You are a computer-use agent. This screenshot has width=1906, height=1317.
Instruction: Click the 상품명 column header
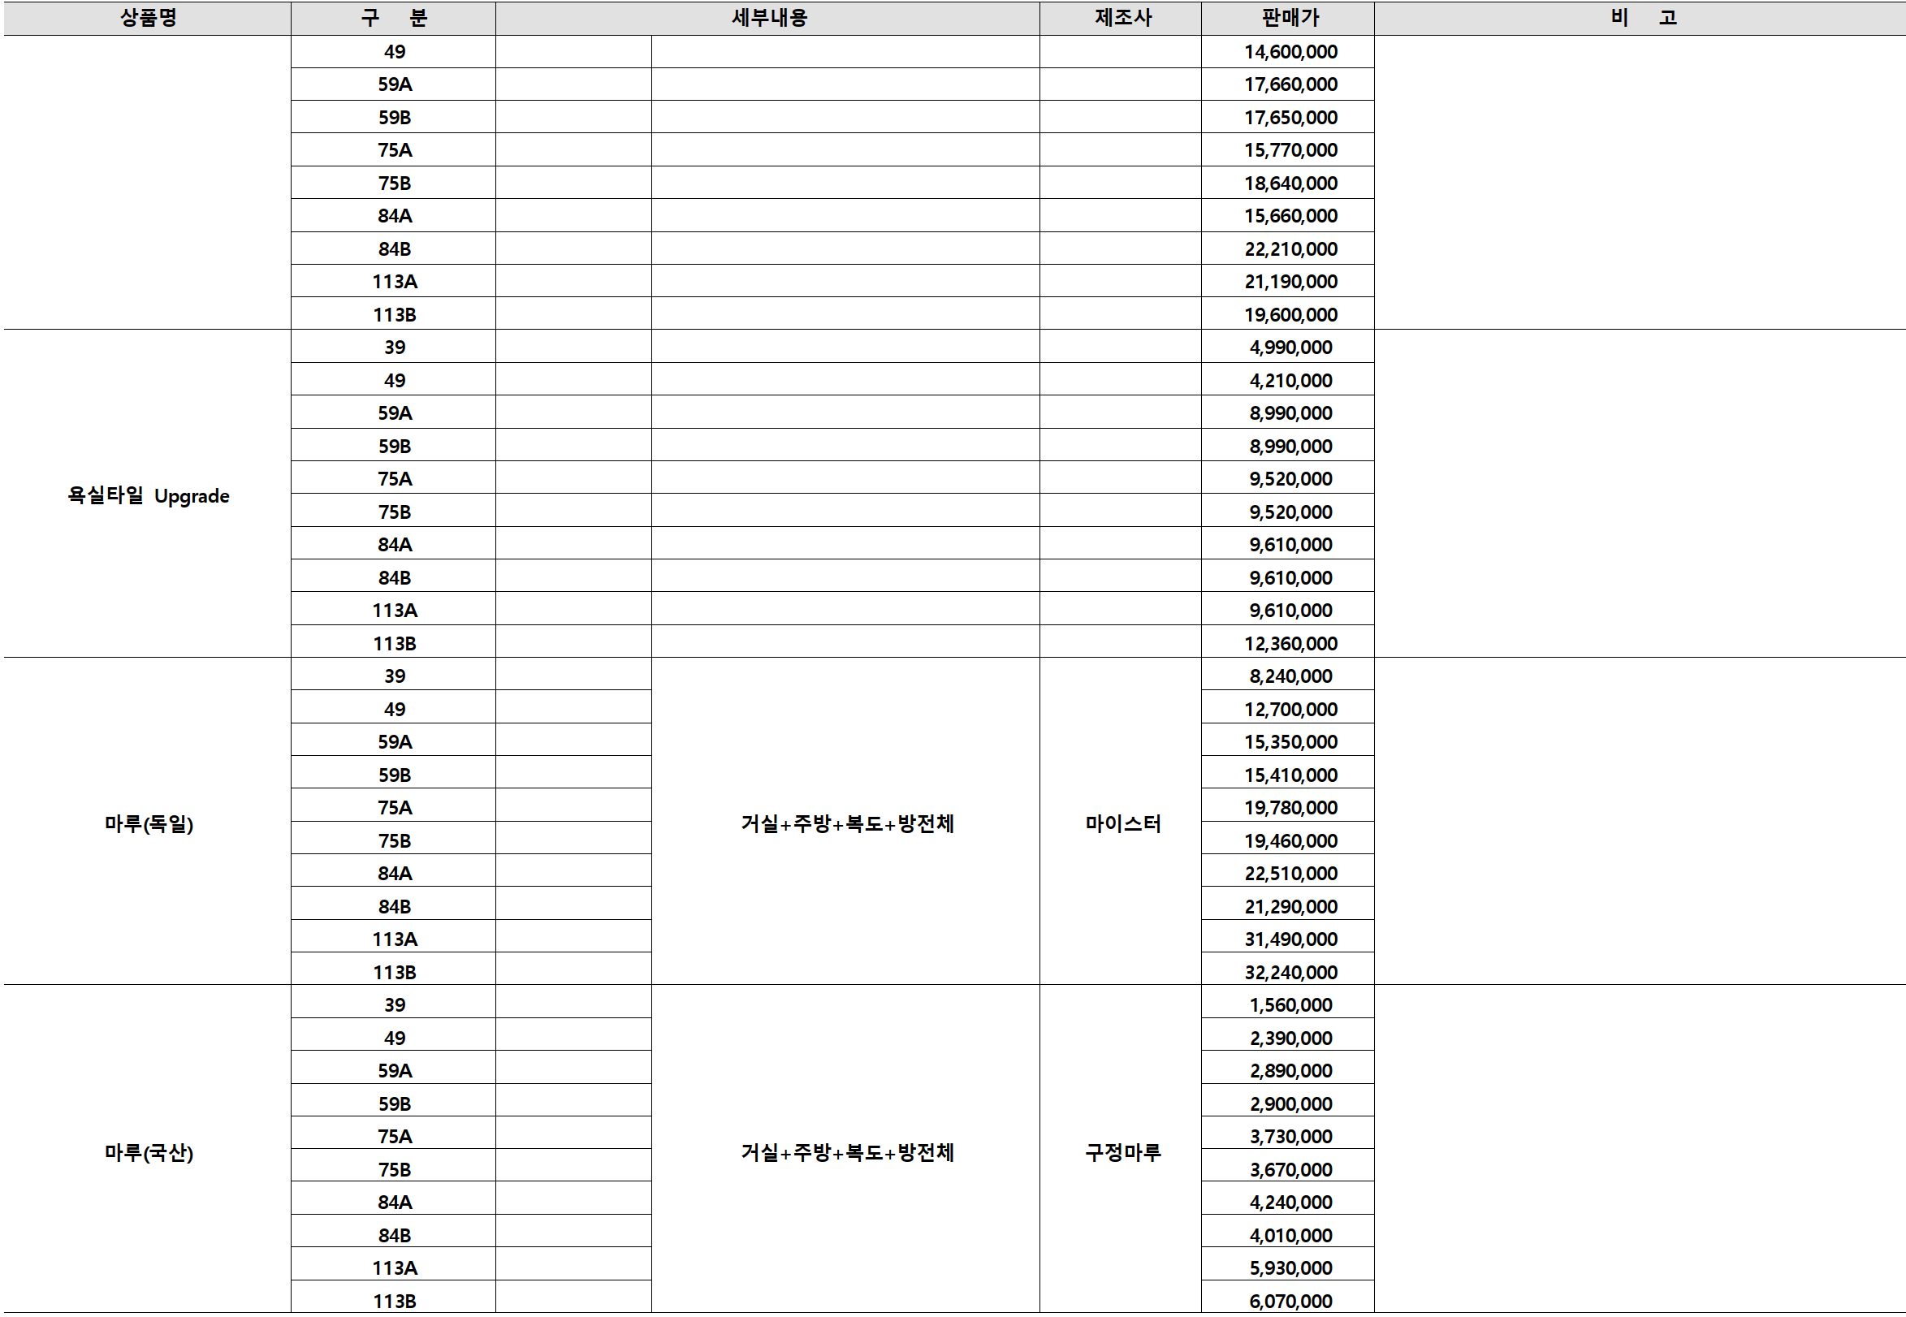pos(148,17)
